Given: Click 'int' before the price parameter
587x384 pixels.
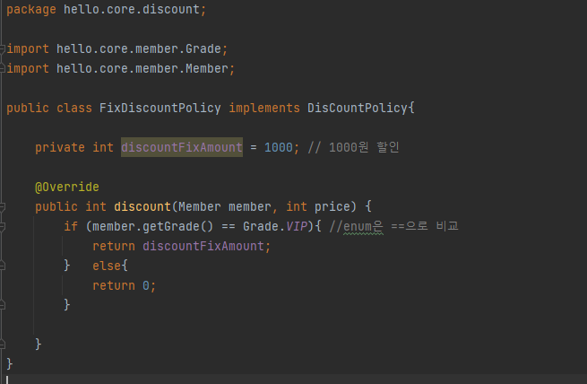Looking at the screenshot, I should coord(297,206).
